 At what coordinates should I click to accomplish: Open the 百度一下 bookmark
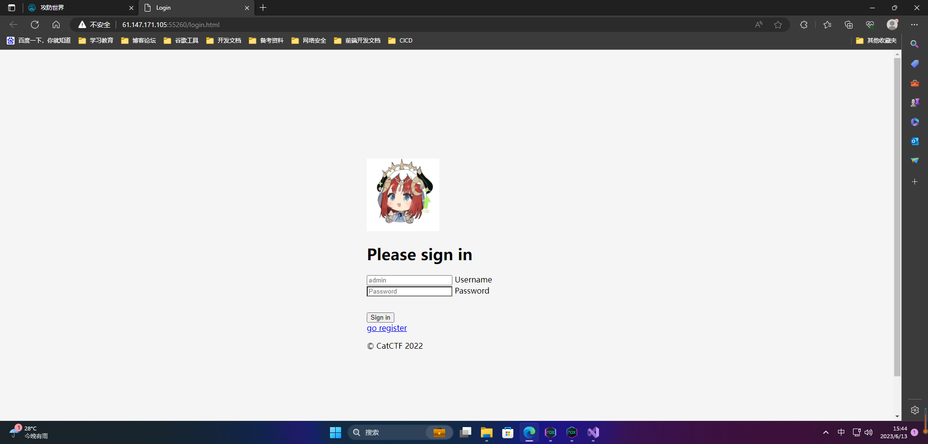pyautogui.click(x=39, y=41)
